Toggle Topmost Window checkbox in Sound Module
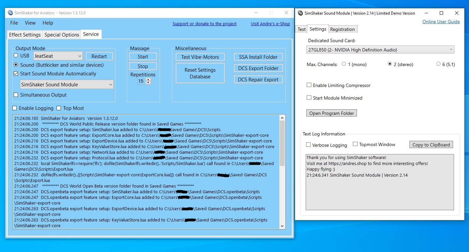469x252 pixels. click(355, 144)
